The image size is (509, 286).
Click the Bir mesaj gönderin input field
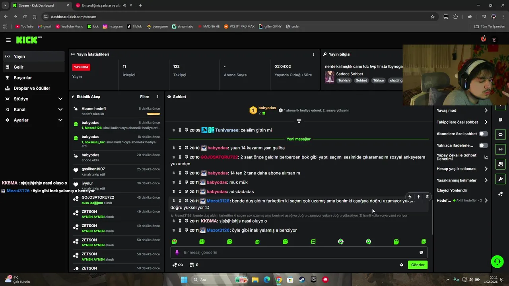coord(298,252)
